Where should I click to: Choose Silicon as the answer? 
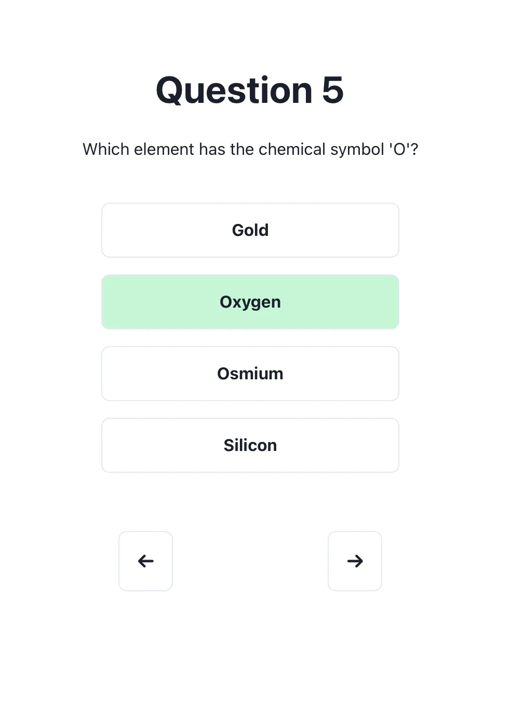[x=250, y=445]
